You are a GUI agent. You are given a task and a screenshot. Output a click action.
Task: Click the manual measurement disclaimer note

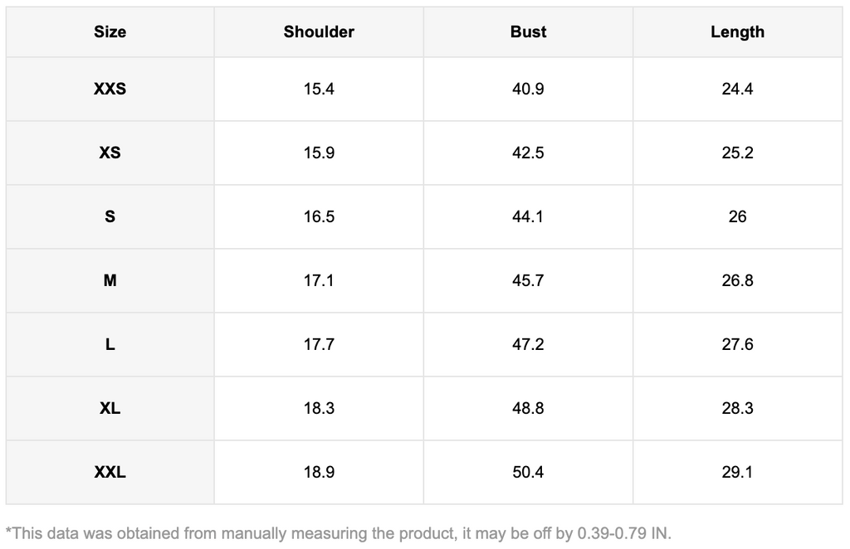(339, 532)
